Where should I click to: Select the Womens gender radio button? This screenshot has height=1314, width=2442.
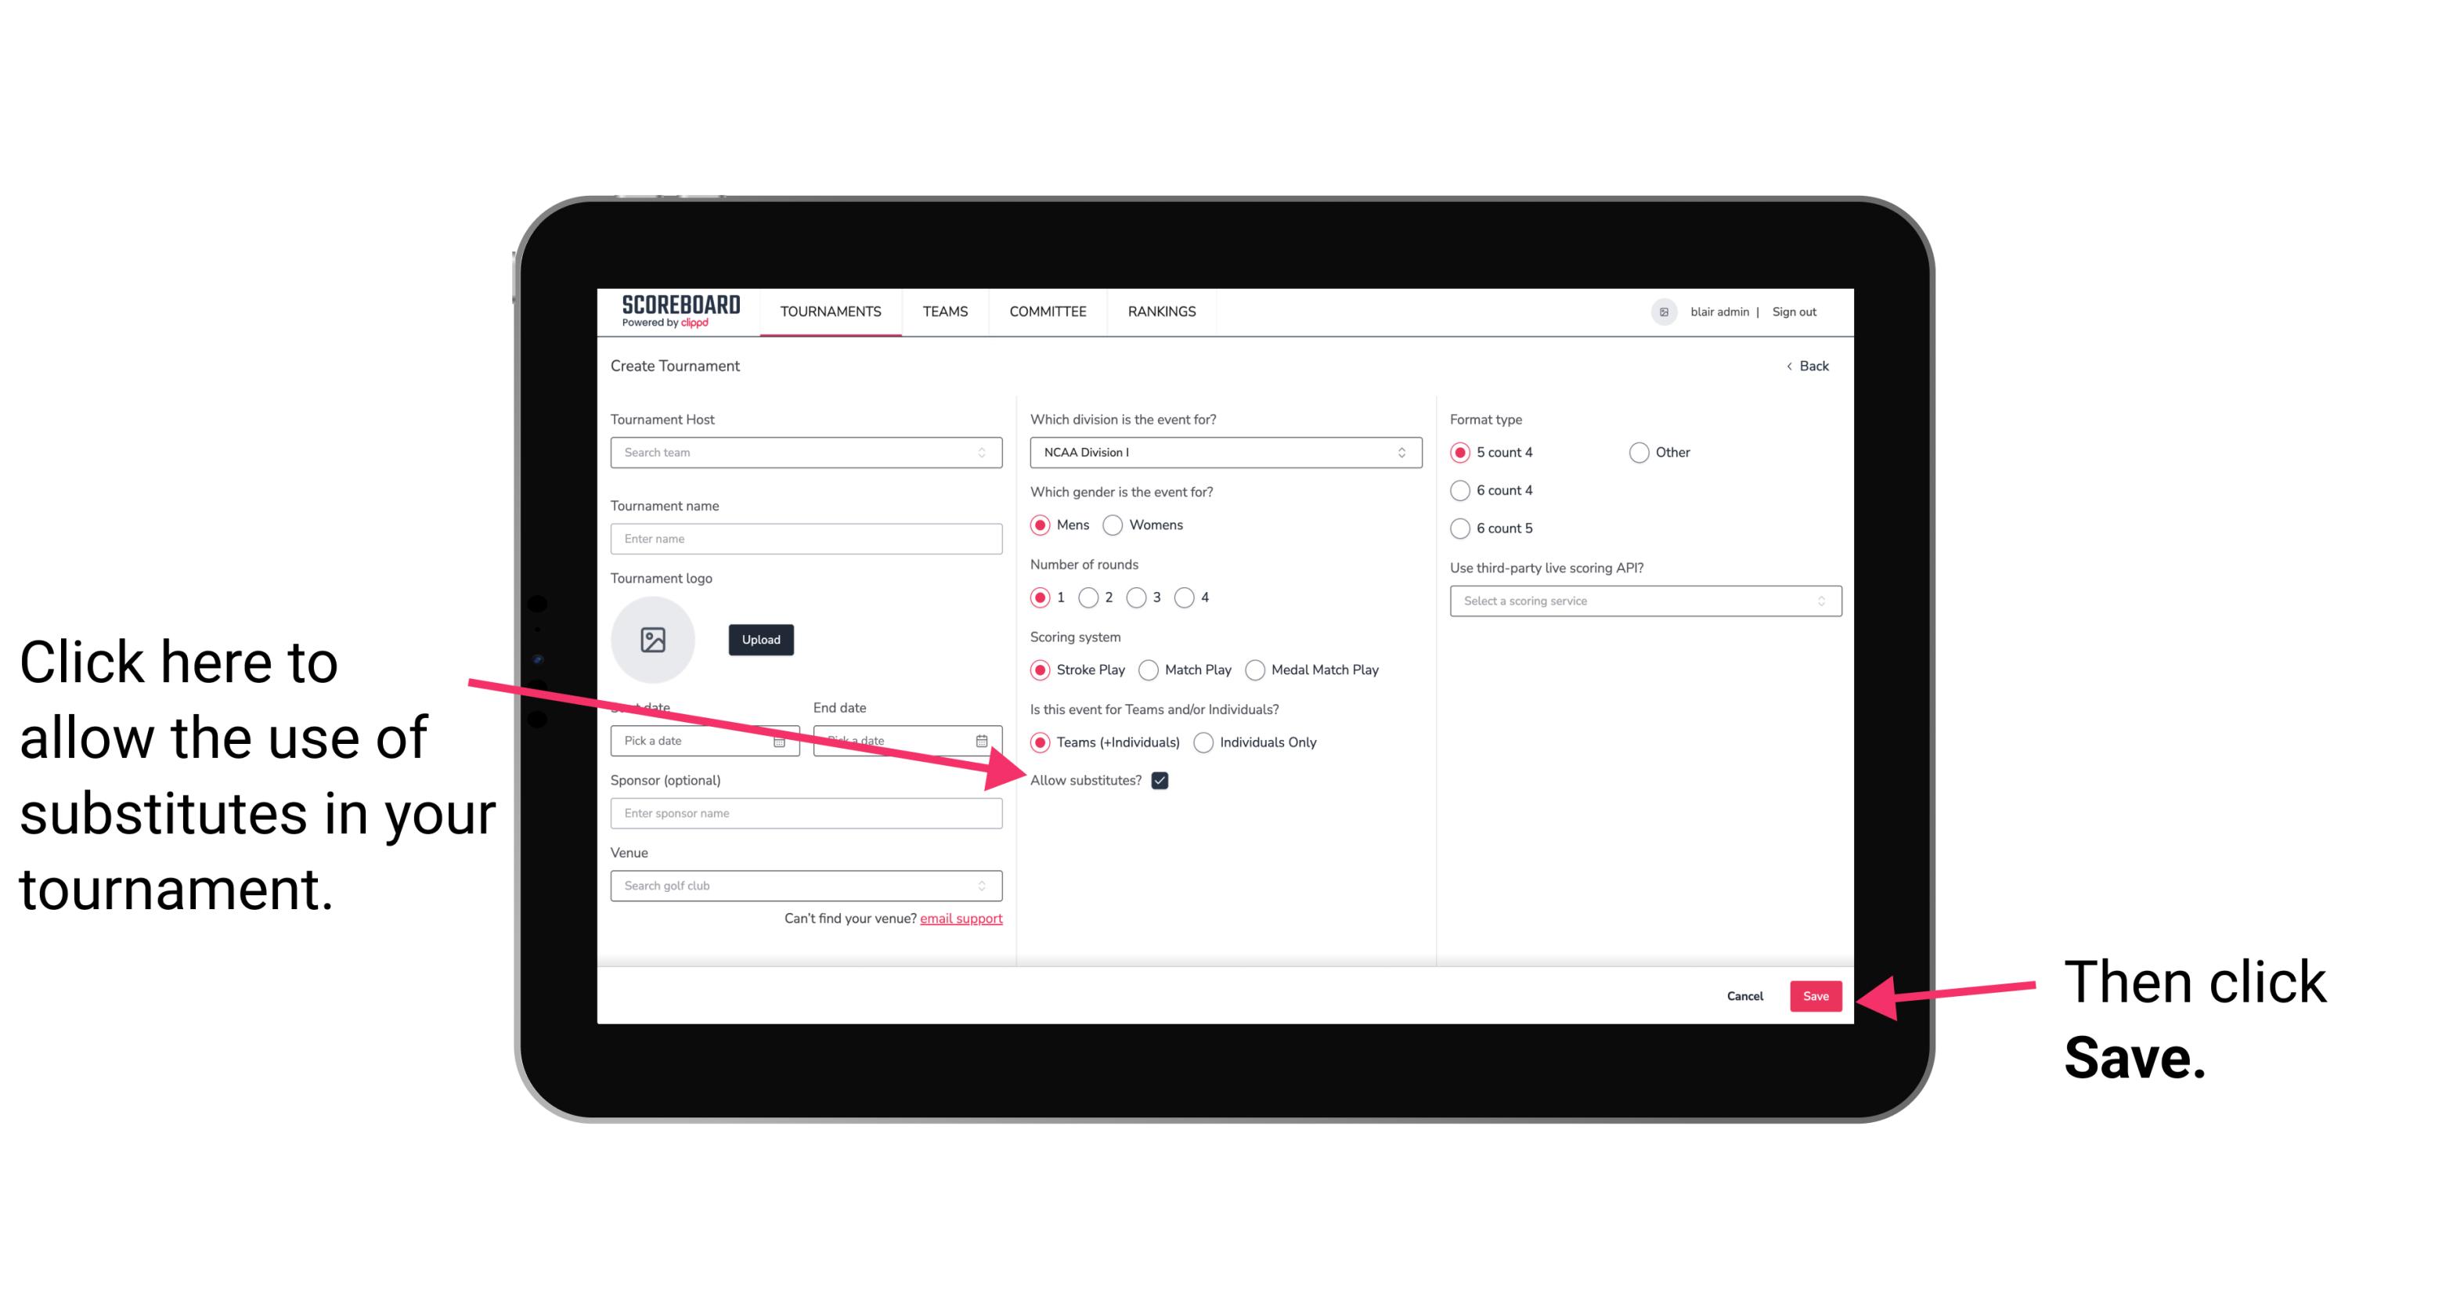coord(1113,525)
